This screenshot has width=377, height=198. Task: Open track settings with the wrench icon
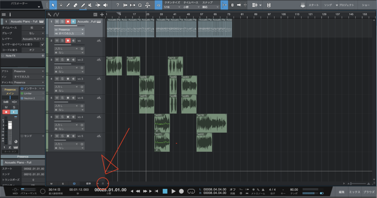pyautogui.click(x=50, y=14)
